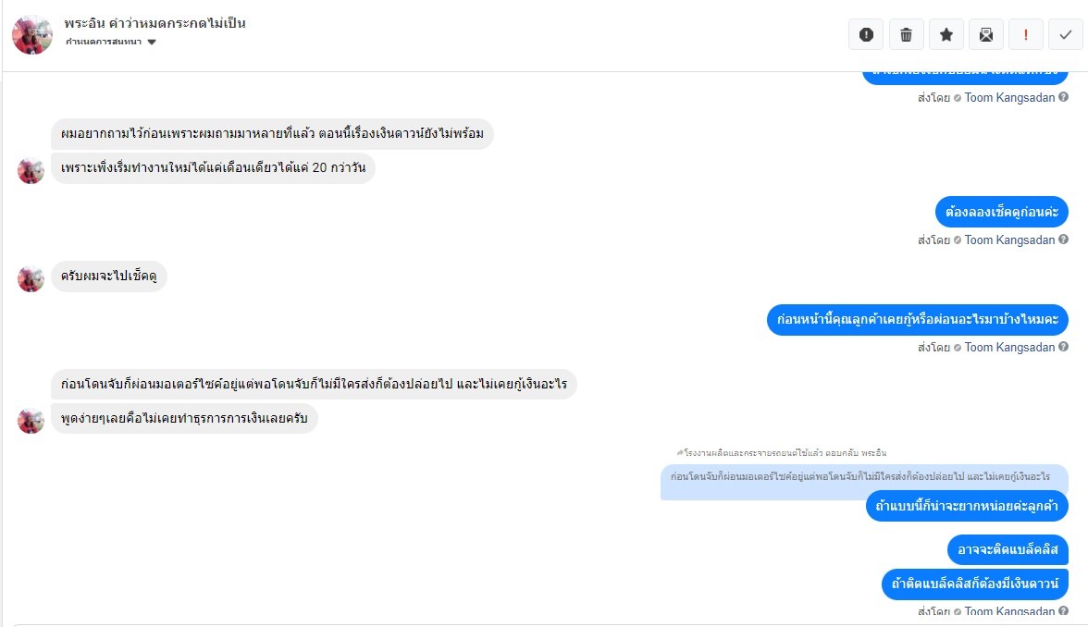Mark conversation done with checkmark icon
Viewport: 1088px width, 627px height.
coord(1066,34)
